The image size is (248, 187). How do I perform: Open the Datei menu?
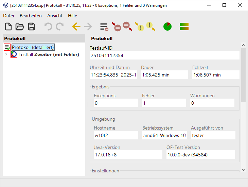pos(8,16)
